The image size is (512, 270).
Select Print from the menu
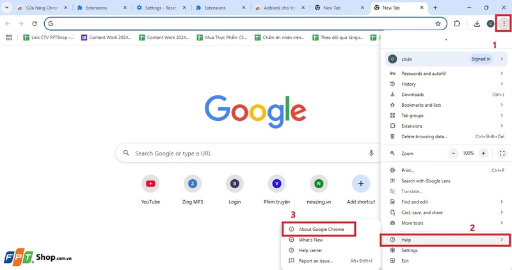point(446,170)
